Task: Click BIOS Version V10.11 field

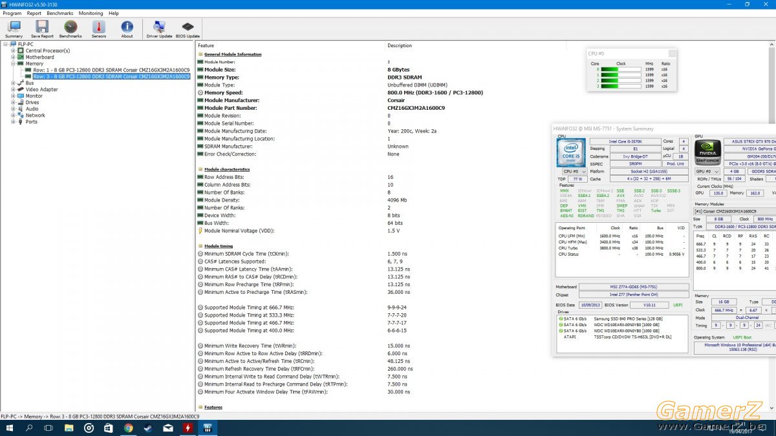Action: click(x=649, y=305)
